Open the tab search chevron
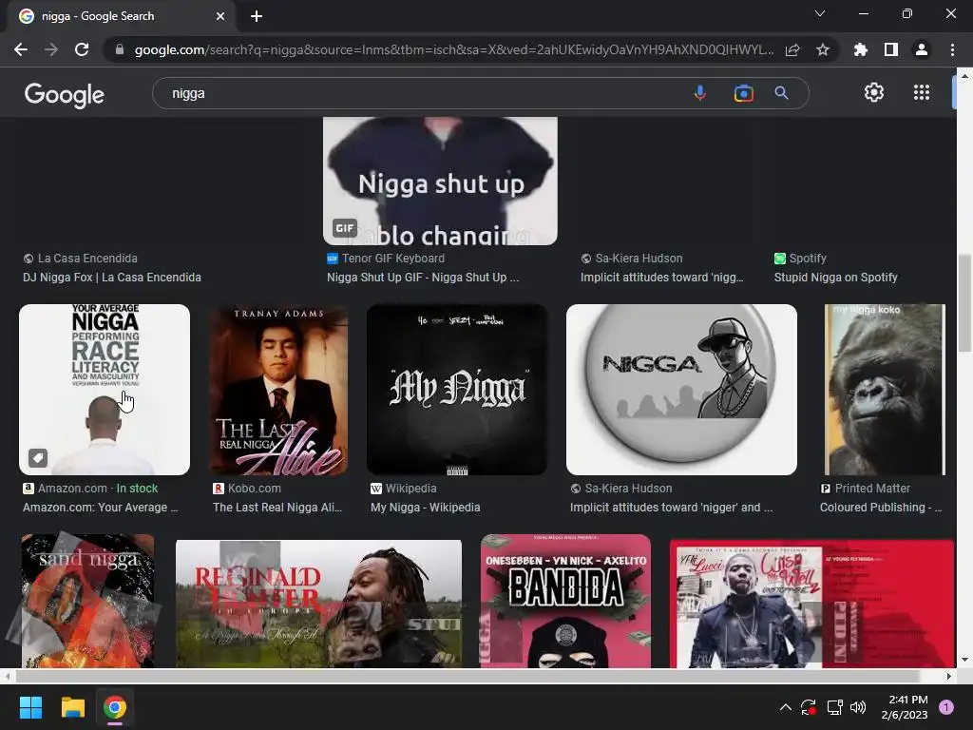Screen dimensions: 973x730 click(x=820, y=13)
